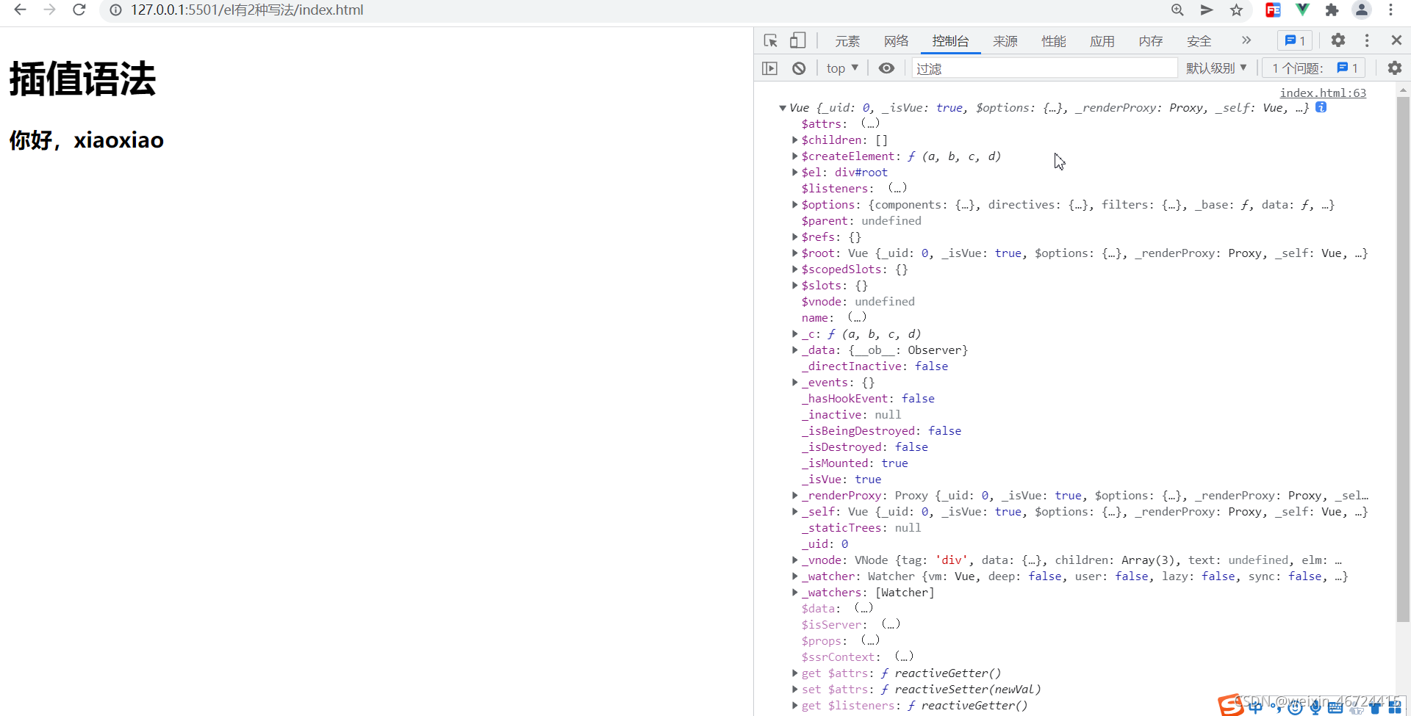The width and height of the screenshot is (1411, 716).
Task: Click the blue info icon beside the Vue object
Action: pos(1321,107)
